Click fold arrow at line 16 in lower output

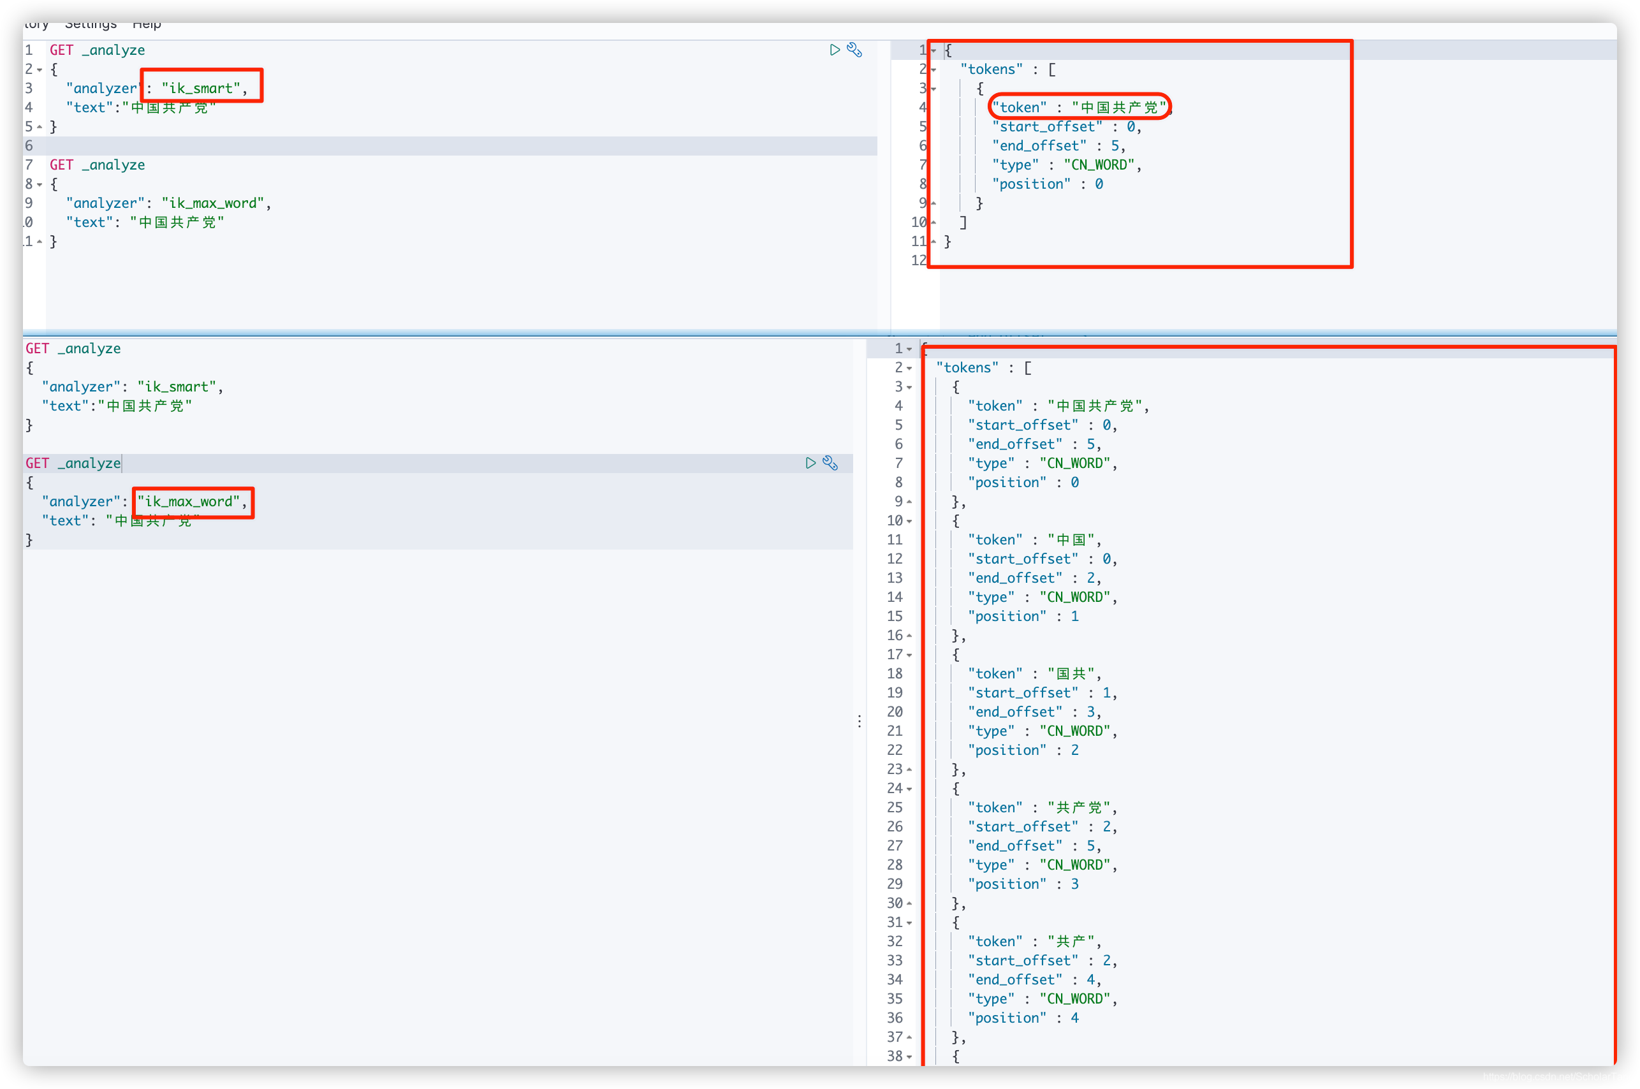909,636
